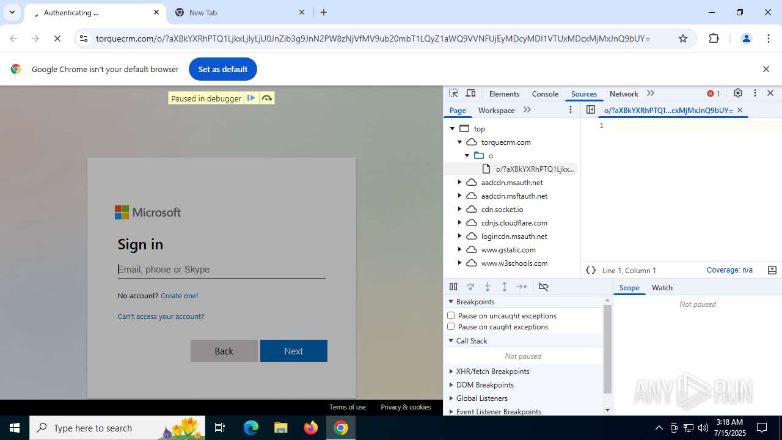The image size is (782, 440).
Task: View site information icon in address bar
Action: [x=84, y=38]
